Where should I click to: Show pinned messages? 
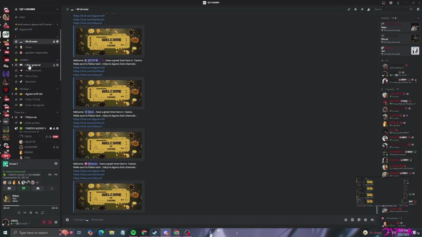tap(362, 9)
